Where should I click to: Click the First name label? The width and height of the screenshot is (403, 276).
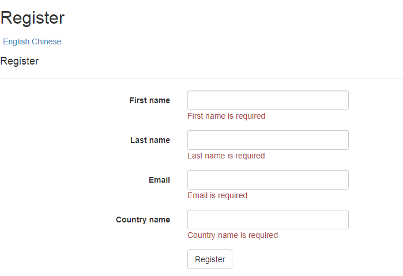pos(149,100)
